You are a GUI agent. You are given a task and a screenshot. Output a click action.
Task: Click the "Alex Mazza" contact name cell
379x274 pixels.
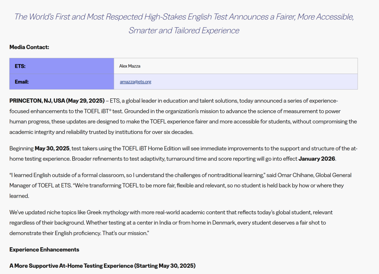coord(236,66)
